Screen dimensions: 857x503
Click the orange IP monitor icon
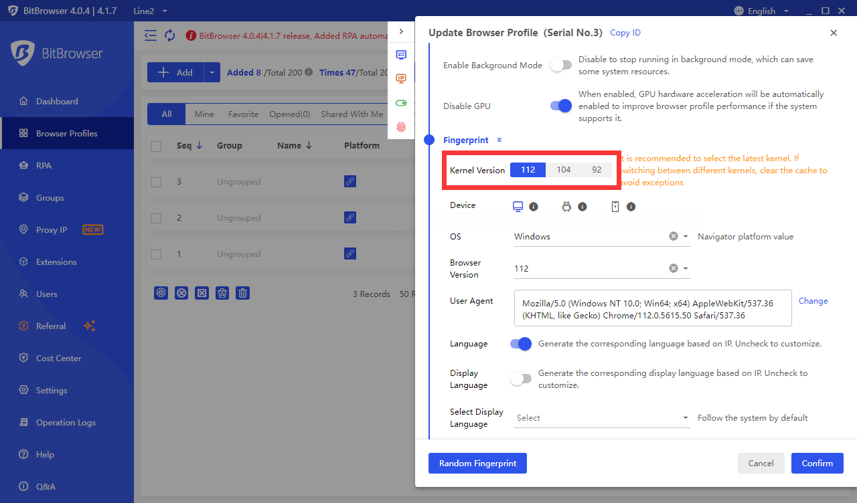pyautogui.click(x=401, y=79)
